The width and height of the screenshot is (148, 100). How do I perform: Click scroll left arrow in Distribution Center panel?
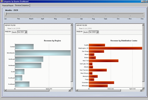pos(77,90)
